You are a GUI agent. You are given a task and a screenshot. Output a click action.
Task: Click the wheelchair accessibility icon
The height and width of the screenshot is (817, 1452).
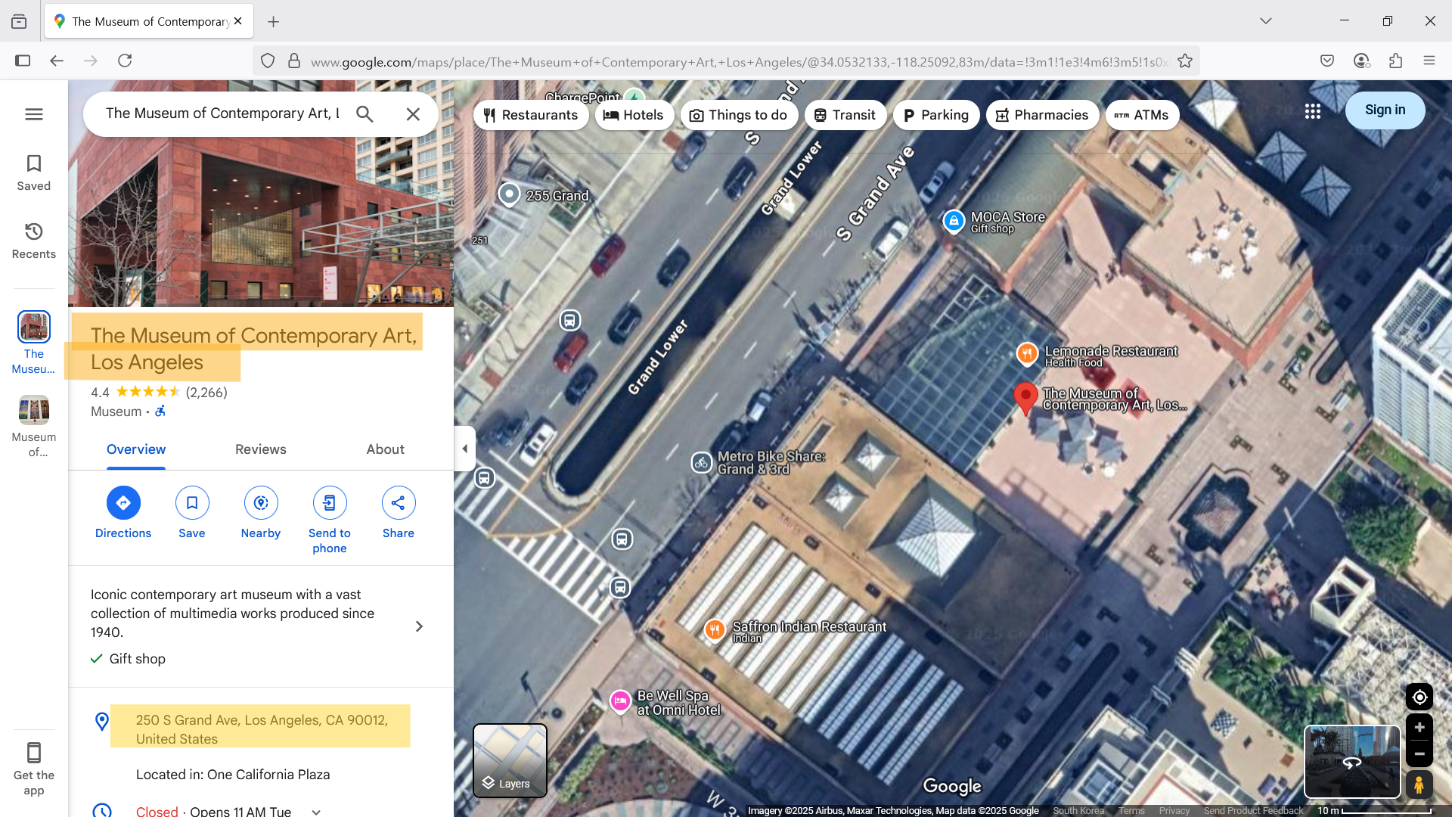(x=160, y=412)
